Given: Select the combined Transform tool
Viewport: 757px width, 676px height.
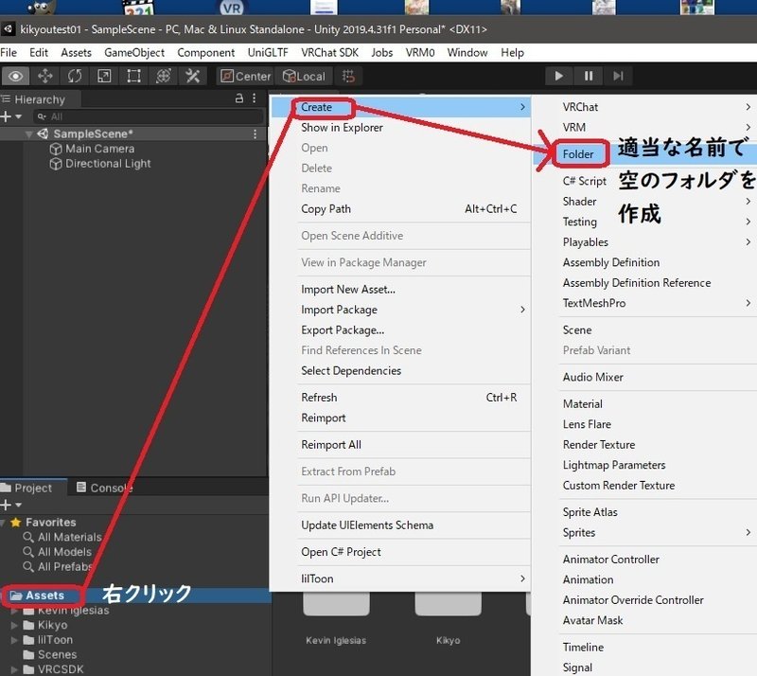Looking at the screenshot, I should [x=163, y=76].
